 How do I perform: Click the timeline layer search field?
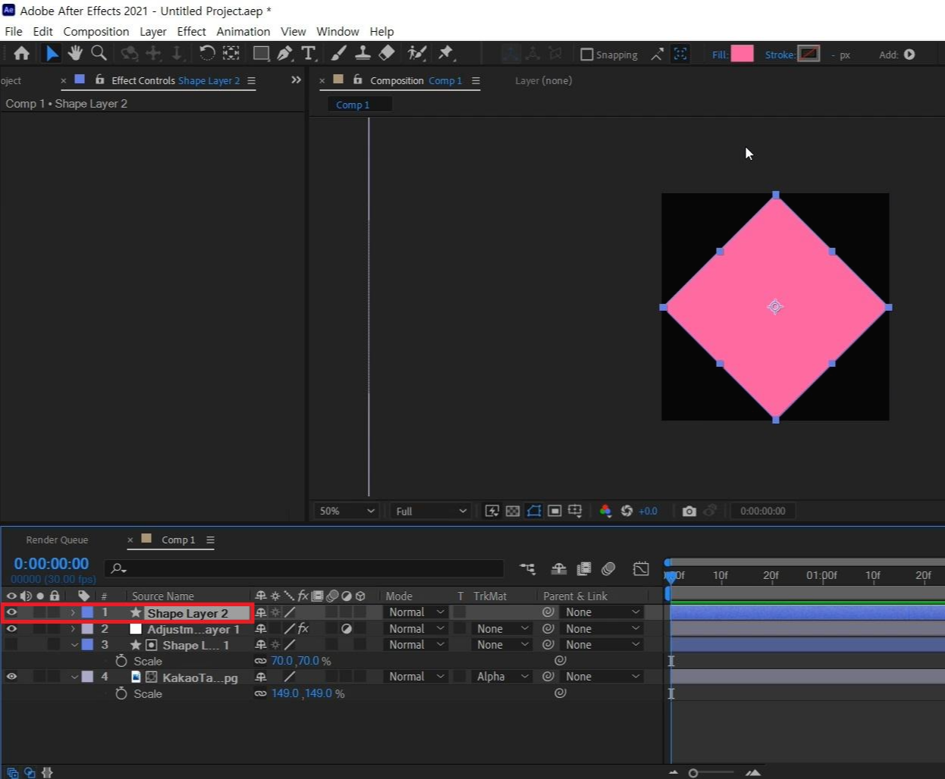tap(305, 568)
